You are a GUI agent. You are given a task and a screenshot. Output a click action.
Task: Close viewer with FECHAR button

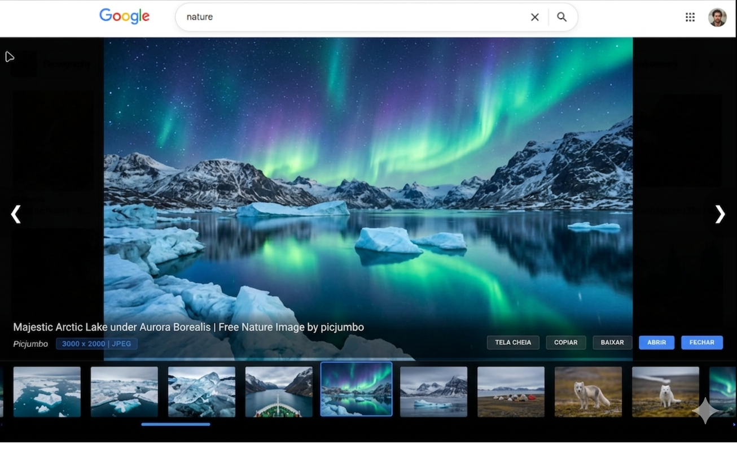pyautogui.click(x=701, y=342)
